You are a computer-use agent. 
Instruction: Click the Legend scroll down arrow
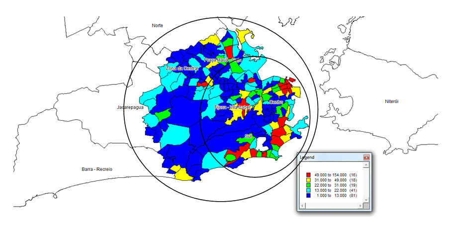(367, 200)
